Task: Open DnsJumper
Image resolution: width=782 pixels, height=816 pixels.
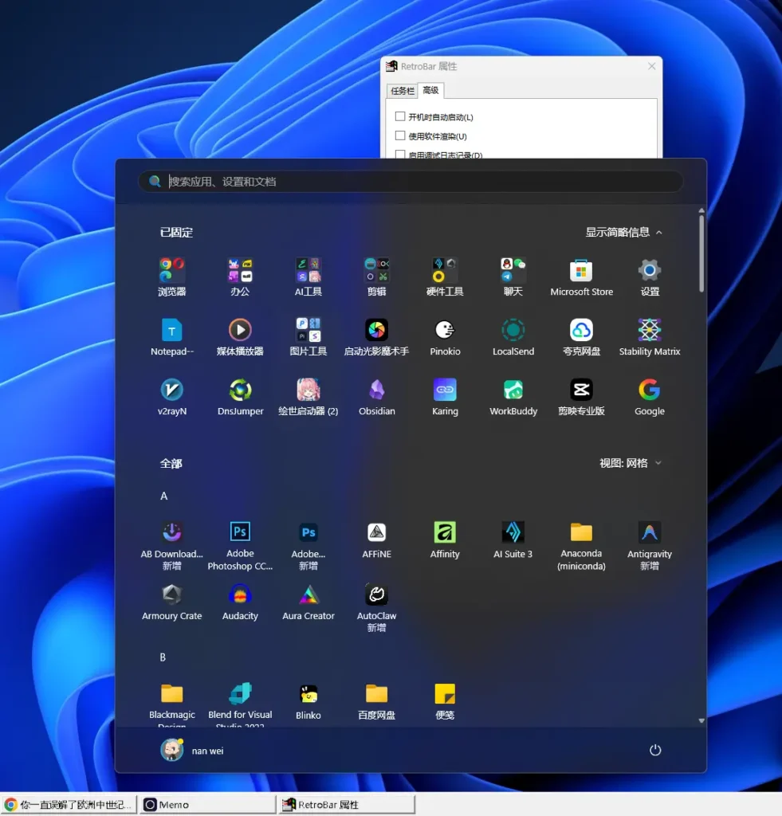Action: [240, 391]
